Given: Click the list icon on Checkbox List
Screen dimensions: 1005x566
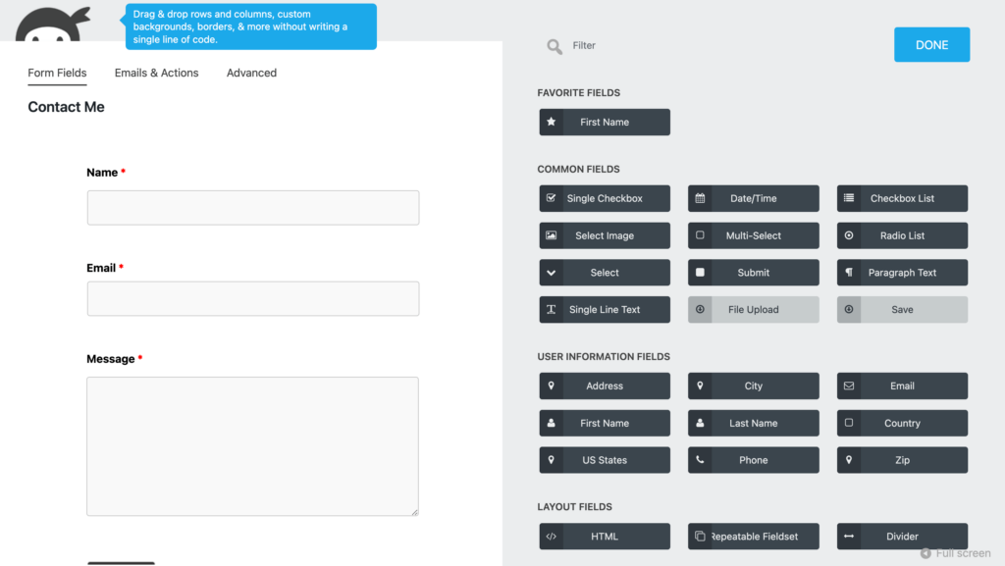Looking at the screenshot, I should tap(849, 198).
